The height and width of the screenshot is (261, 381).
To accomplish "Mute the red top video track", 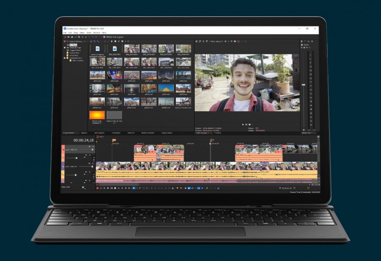I will (x=89, y=146).
